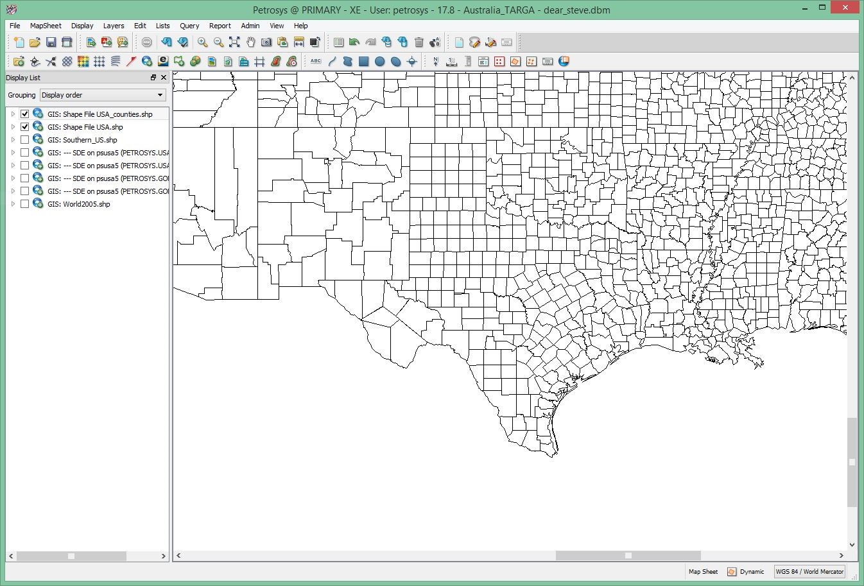This screenshot has width=864, height=586.
Task: Open the MapSheet menu
Action: click(x=45, y=26)
